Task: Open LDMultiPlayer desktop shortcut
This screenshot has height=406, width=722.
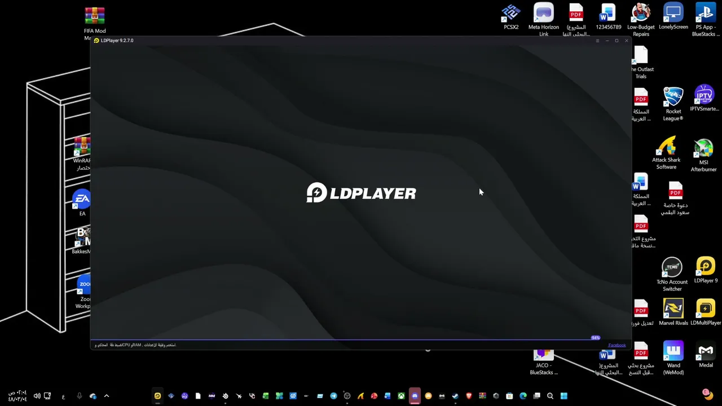Action: (x=706, y=313)
